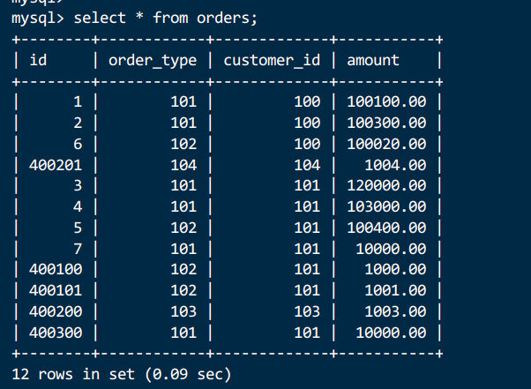Image resolution: width=531 pixels, height=389 pixels.
Task: Click the 'order_type' column header
Action: coord(153,61)
